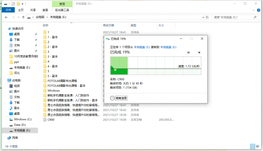Open the help question mark icon
The width and height of the screenshot is (263, 151).
click(x=259, y=11)
